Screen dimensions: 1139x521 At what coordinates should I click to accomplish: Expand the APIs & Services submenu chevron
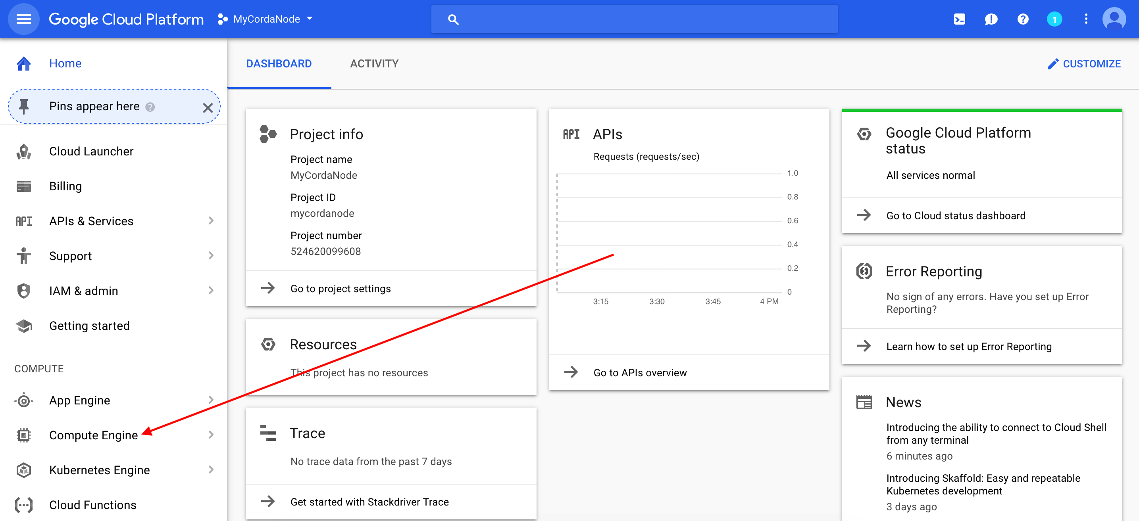pos(211,220)
